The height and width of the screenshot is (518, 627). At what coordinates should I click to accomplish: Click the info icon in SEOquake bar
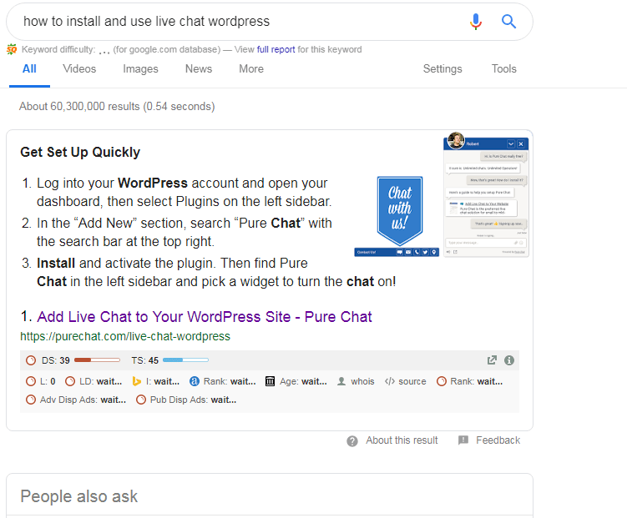(509, 360)
